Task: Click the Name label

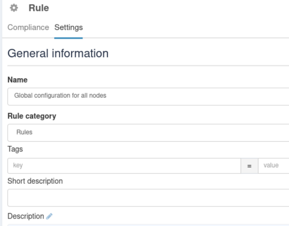Action: coord(17,80)
